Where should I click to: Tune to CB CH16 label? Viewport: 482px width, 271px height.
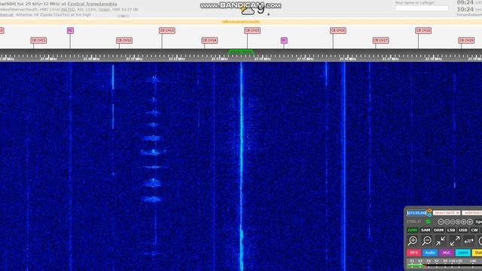(x=338, y=30)
